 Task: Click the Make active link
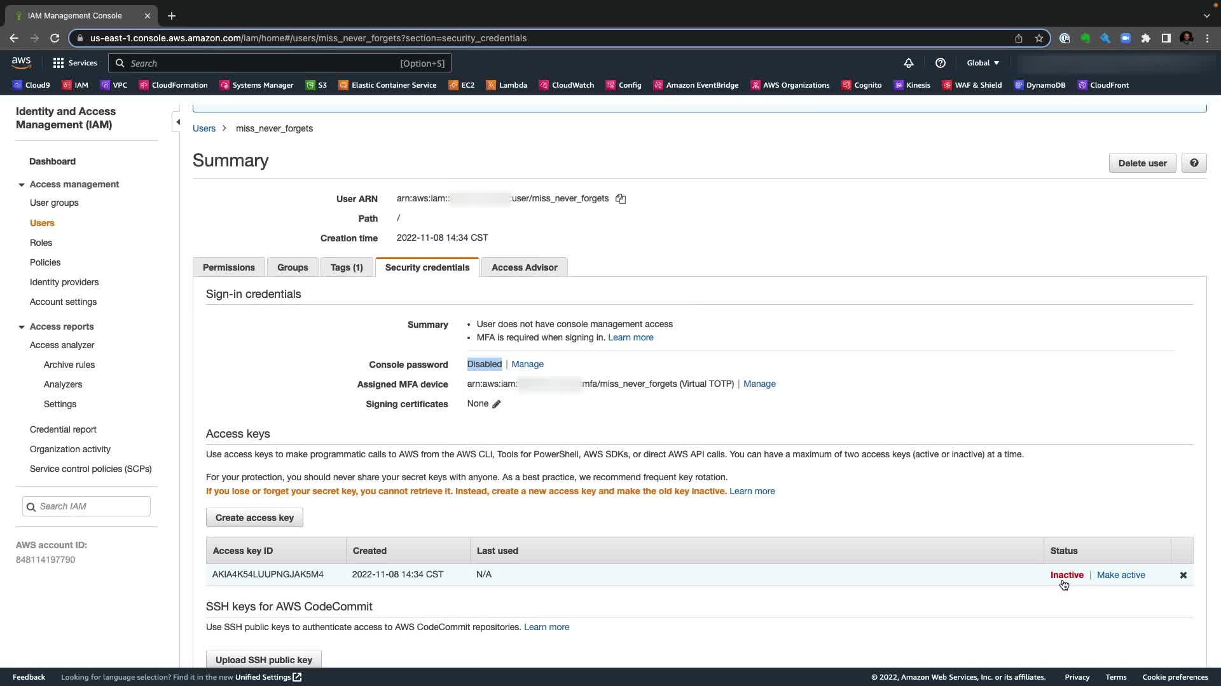pos(1121,575)
